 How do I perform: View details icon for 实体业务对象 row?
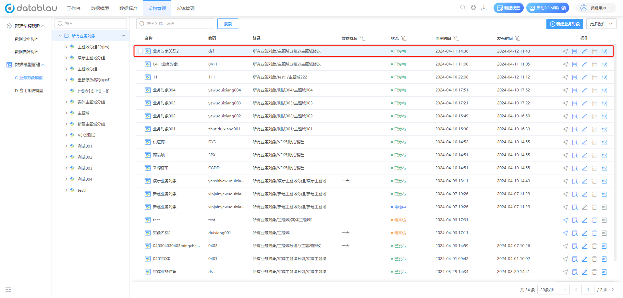575,272
